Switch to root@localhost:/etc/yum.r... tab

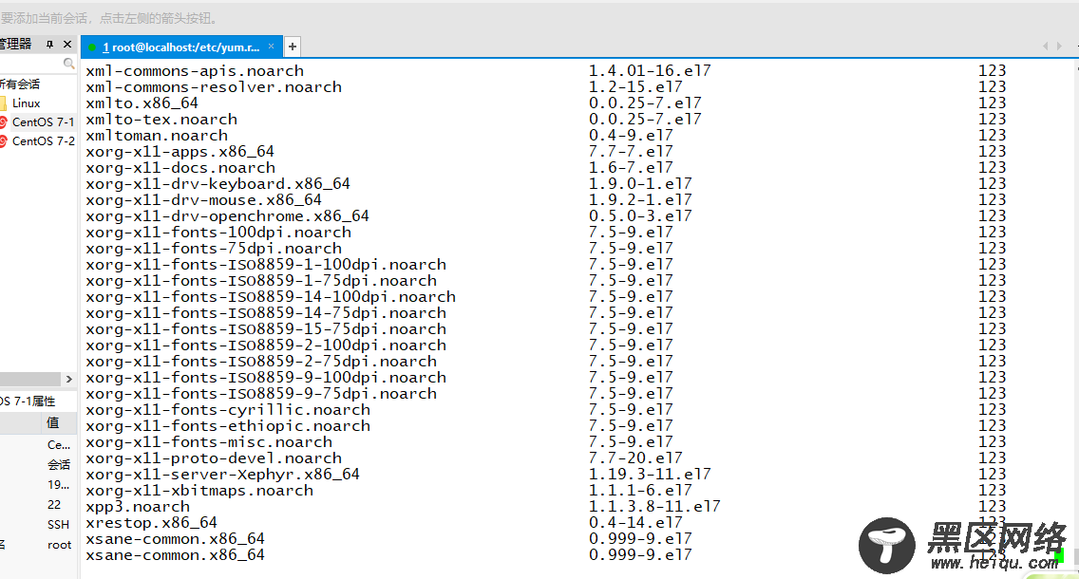tap(181, 47)
